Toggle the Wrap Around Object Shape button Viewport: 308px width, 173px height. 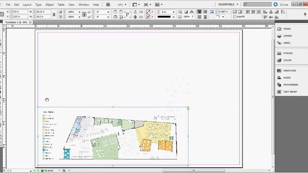pos(199,17)
